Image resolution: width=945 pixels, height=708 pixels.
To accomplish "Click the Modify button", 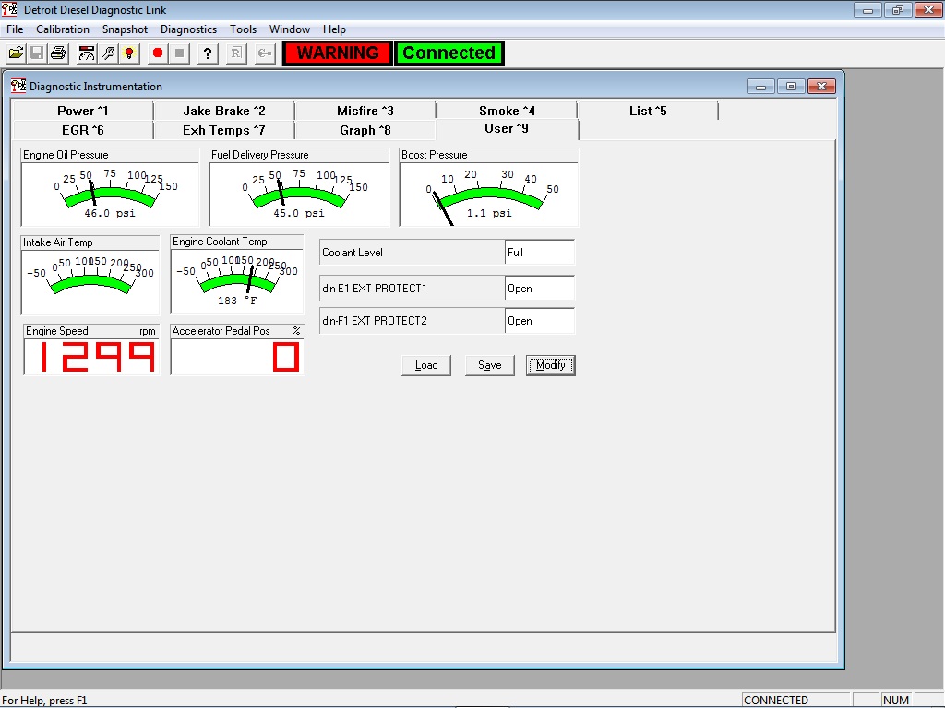I will [550, 365].
